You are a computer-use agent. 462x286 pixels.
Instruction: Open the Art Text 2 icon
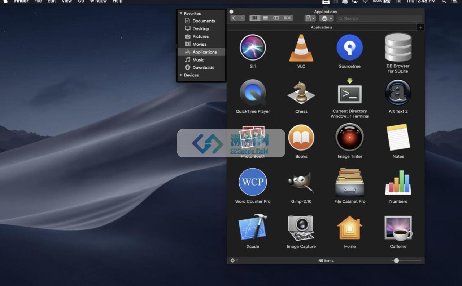point(398,93)
